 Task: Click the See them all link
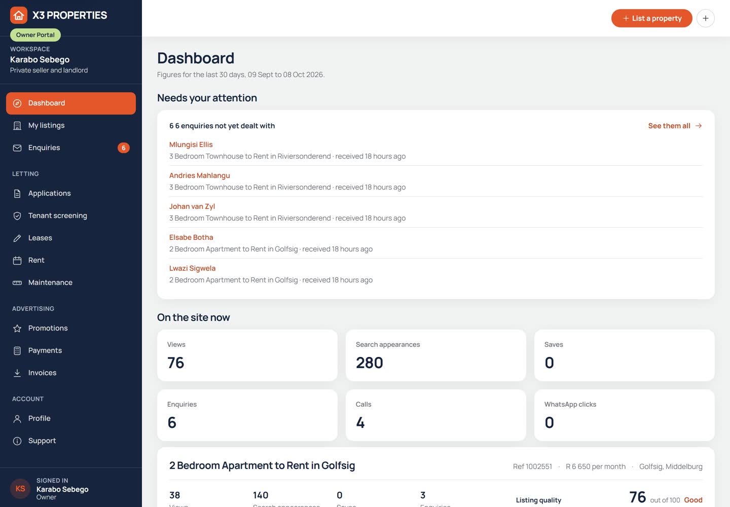675,126
